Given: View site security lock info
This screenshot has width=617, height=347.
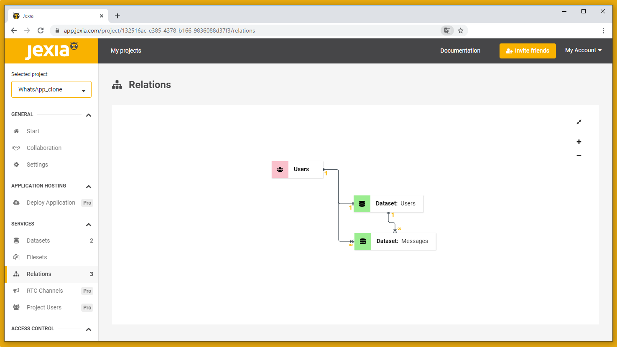Looking at the screenshot, I should [x=57, y=30].
